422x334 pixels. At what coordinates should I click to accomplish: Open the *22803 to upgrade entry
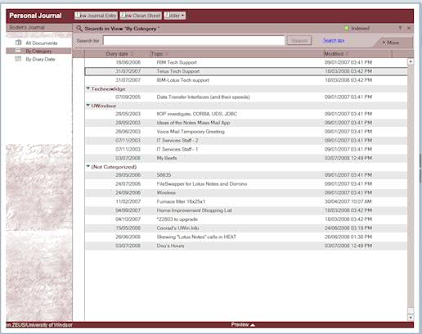(x=246, y=219)
